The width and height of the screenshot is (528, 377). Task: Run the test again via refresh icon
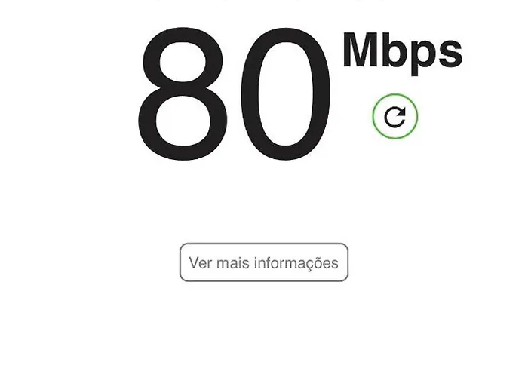click(395, 116)
